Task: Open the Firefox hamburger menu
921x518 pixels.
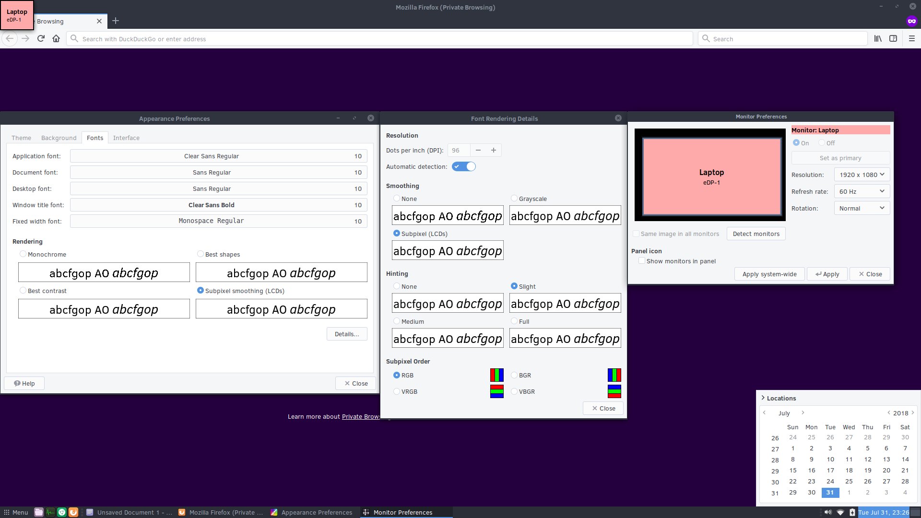Action: [x=912, y=39]
